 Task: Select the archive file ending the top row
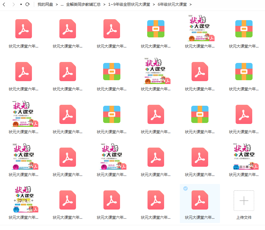[244, 29]
